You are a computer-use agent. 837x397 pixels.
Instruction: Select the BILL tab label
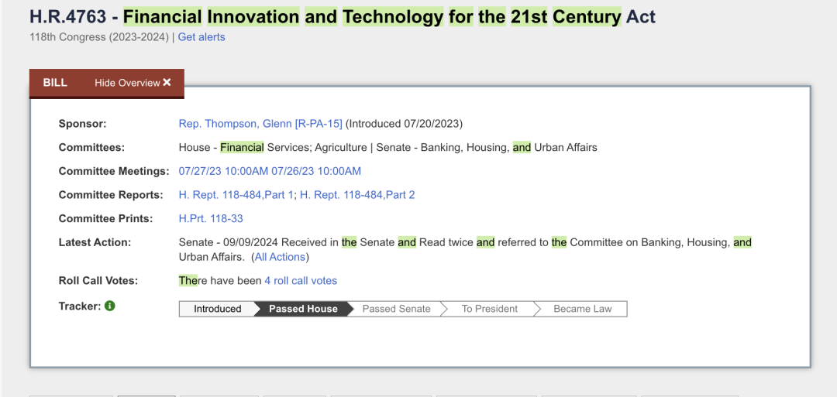pyautogui.click(x=55, y=83)
